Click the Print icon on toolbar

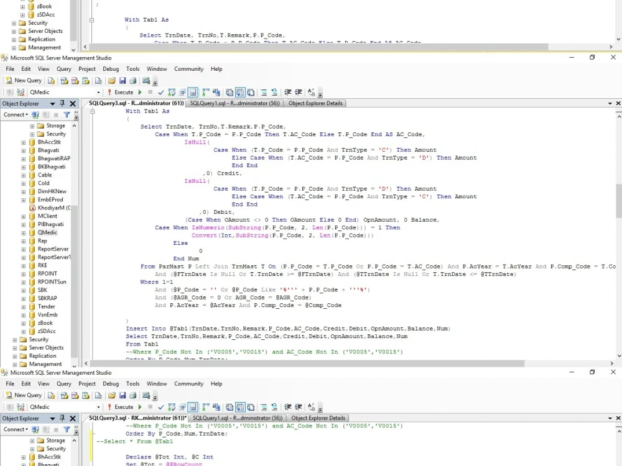(132, 81)
